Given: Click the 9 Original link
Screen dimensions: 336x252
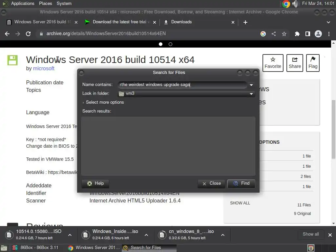Looking at the screenshot, I should (x=302, y=214).
